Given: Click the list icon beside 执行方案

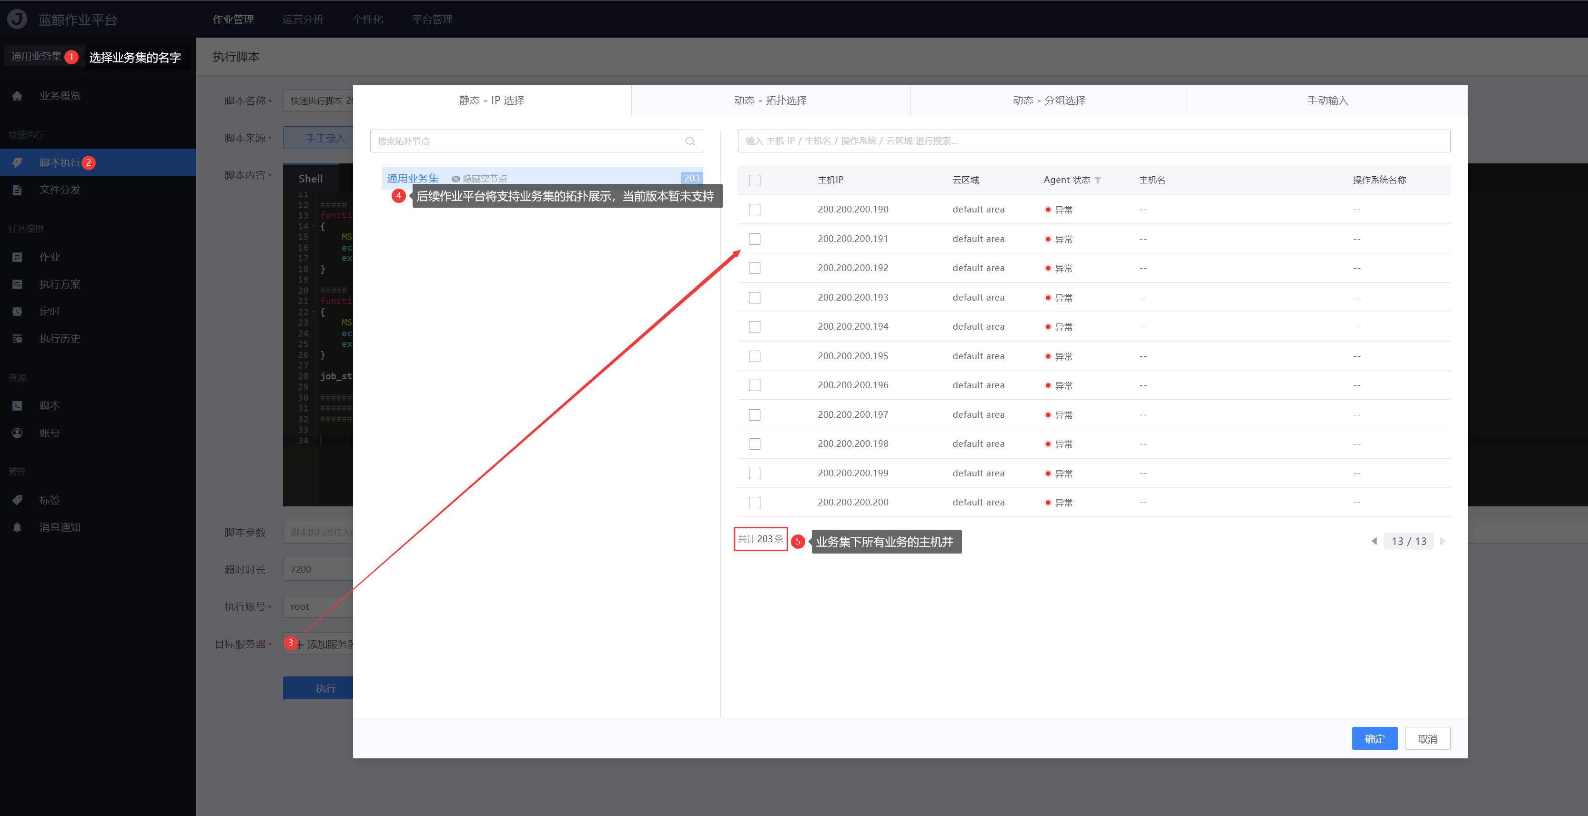Looking at the screenshot, I should click(x=17, y=284).
